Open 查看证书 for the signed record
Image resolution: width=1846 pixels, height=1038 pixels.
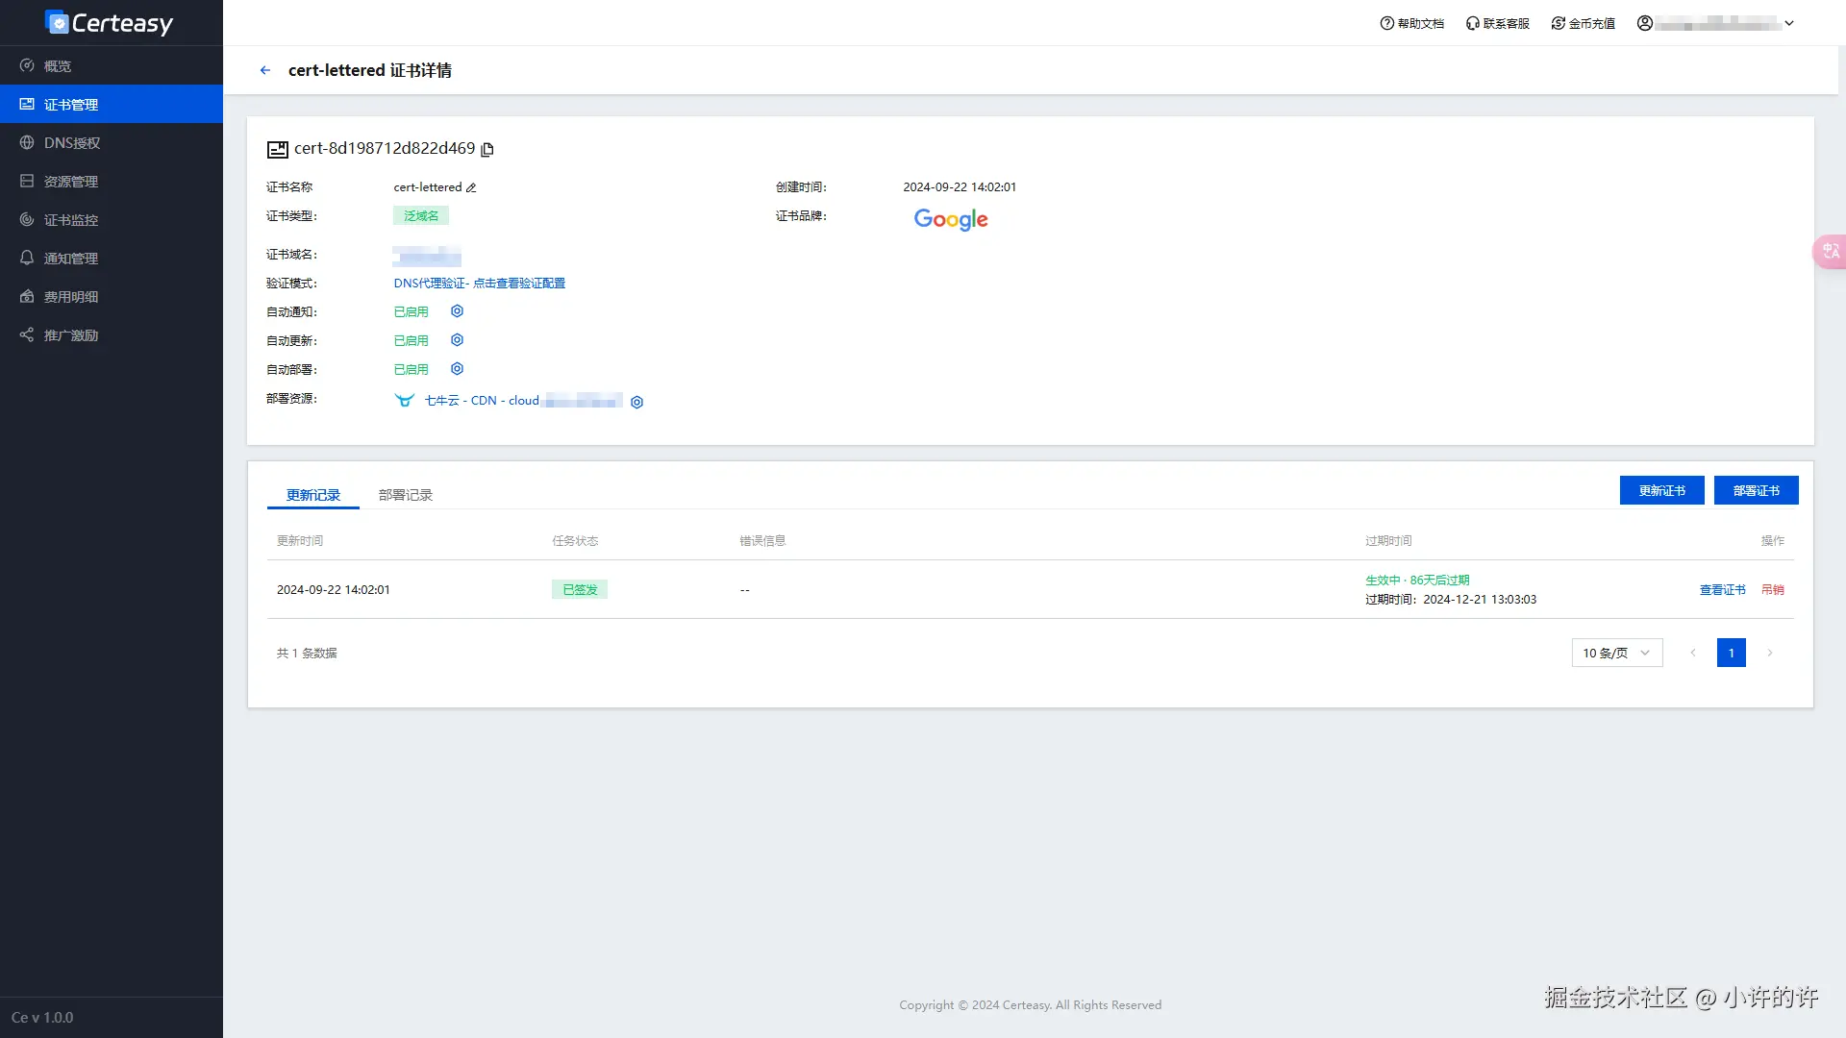[x=1721, y=589]
